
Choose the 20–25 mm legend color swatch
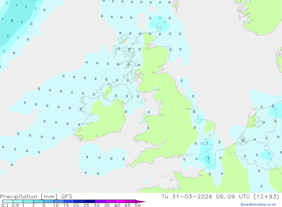80,201
